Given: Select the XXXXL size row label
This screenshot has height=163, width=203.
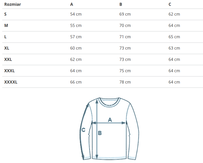Looking at the screenshot, I should coord(11,82).
